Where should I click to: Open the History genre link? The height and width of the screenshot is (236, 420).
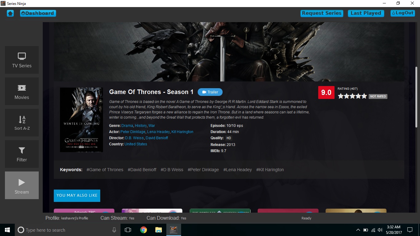pyautogui.click(x=141, y=126)
